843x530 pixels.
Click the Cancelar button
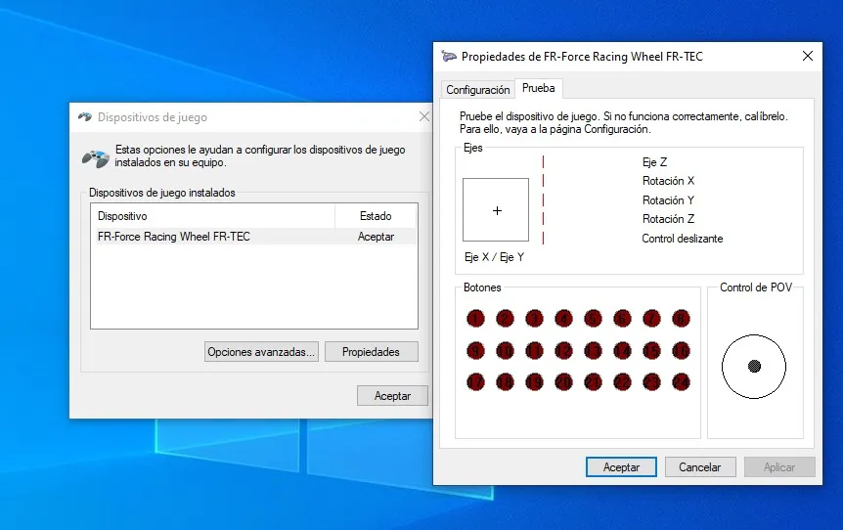[699, 467]
